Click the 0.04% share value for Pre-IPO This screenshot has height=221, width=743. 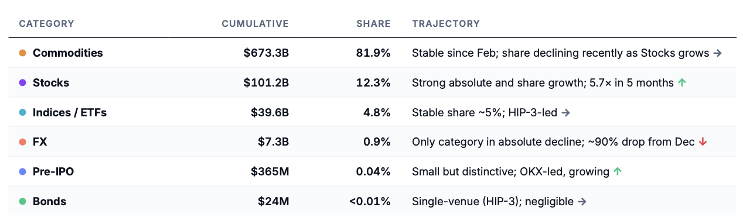pos(373,172)
